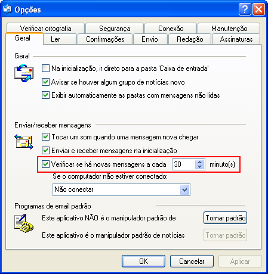
Task: Click the Outlook Express title bar icon
Action: coord(8,9)
